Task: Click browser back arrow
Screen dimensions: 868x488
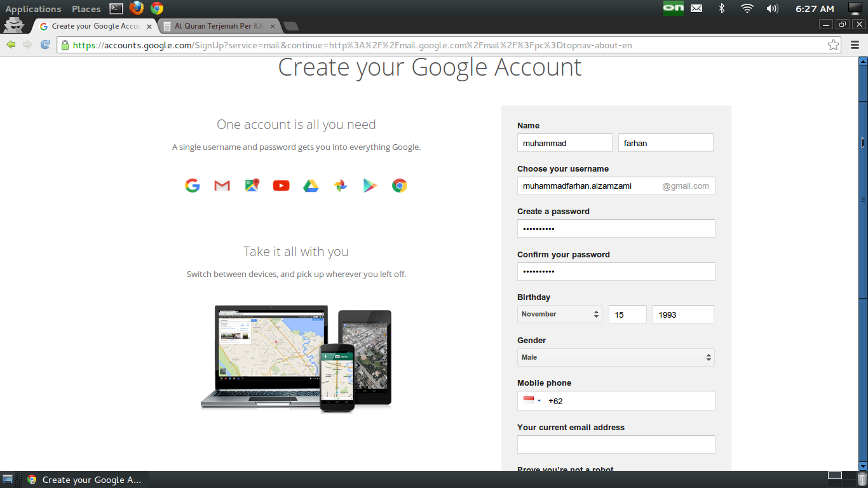Action: 11,44
